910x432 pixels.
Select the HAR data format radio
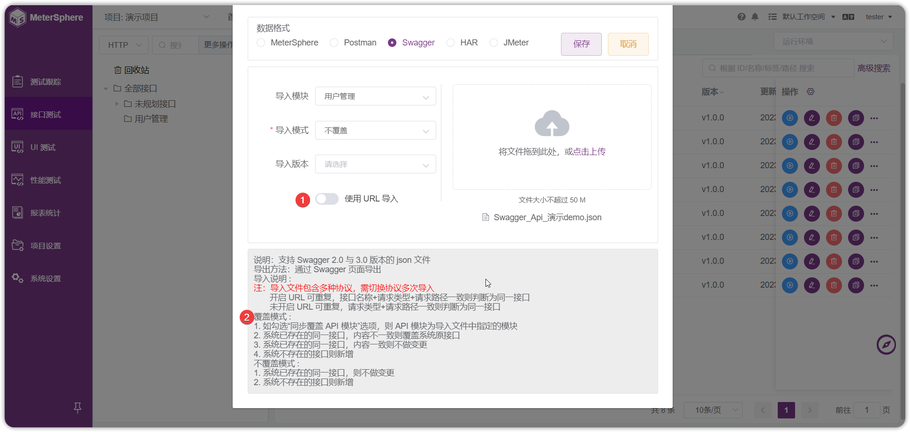[x=450, y=43]
